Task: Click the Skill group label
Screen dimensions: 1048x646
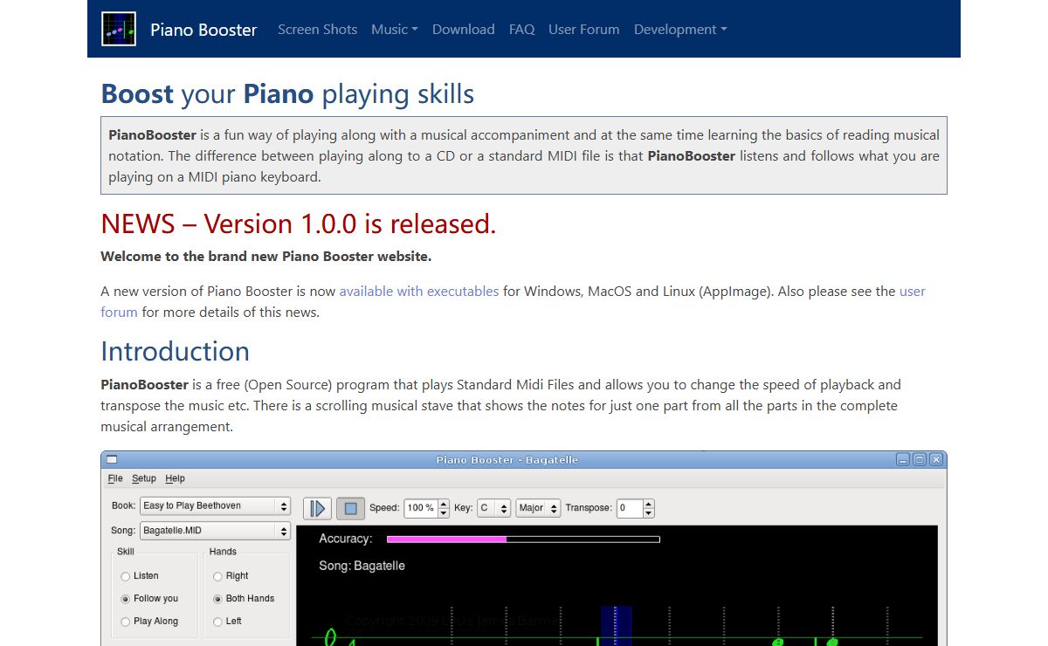Action: coord(126,552)
